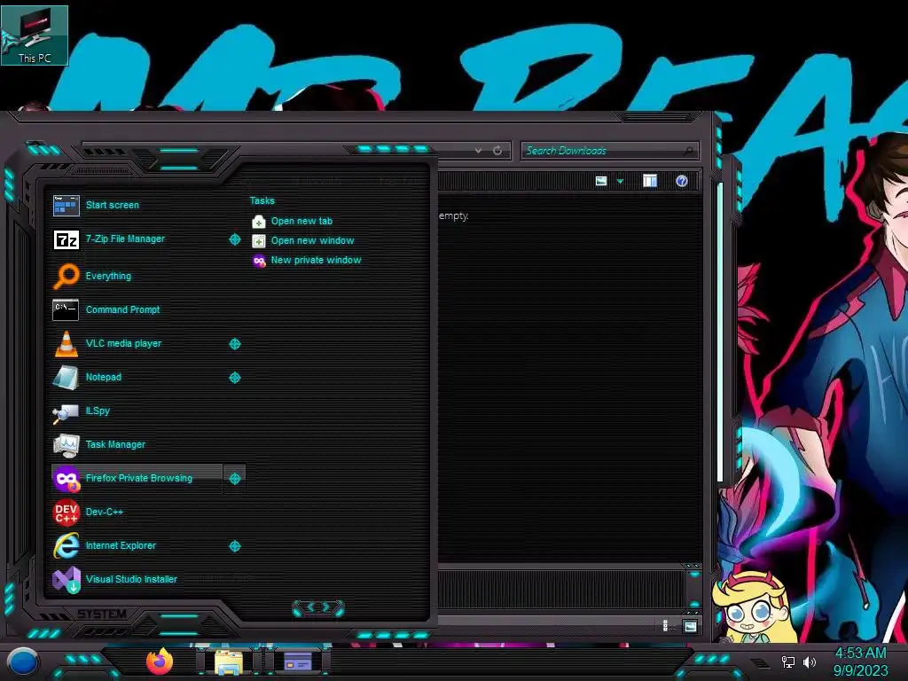Refresh the Explorer address bar

click(497, 151)
